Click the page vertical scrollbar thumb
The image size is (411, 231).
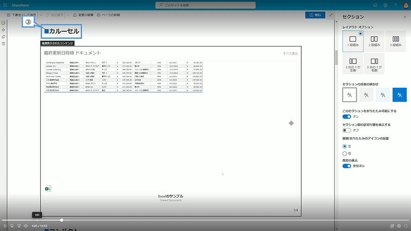click(336, 57)
